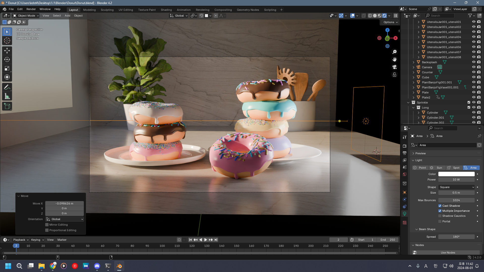
Task: Select the Move tool in toolbar
Action: click(7, 51)
